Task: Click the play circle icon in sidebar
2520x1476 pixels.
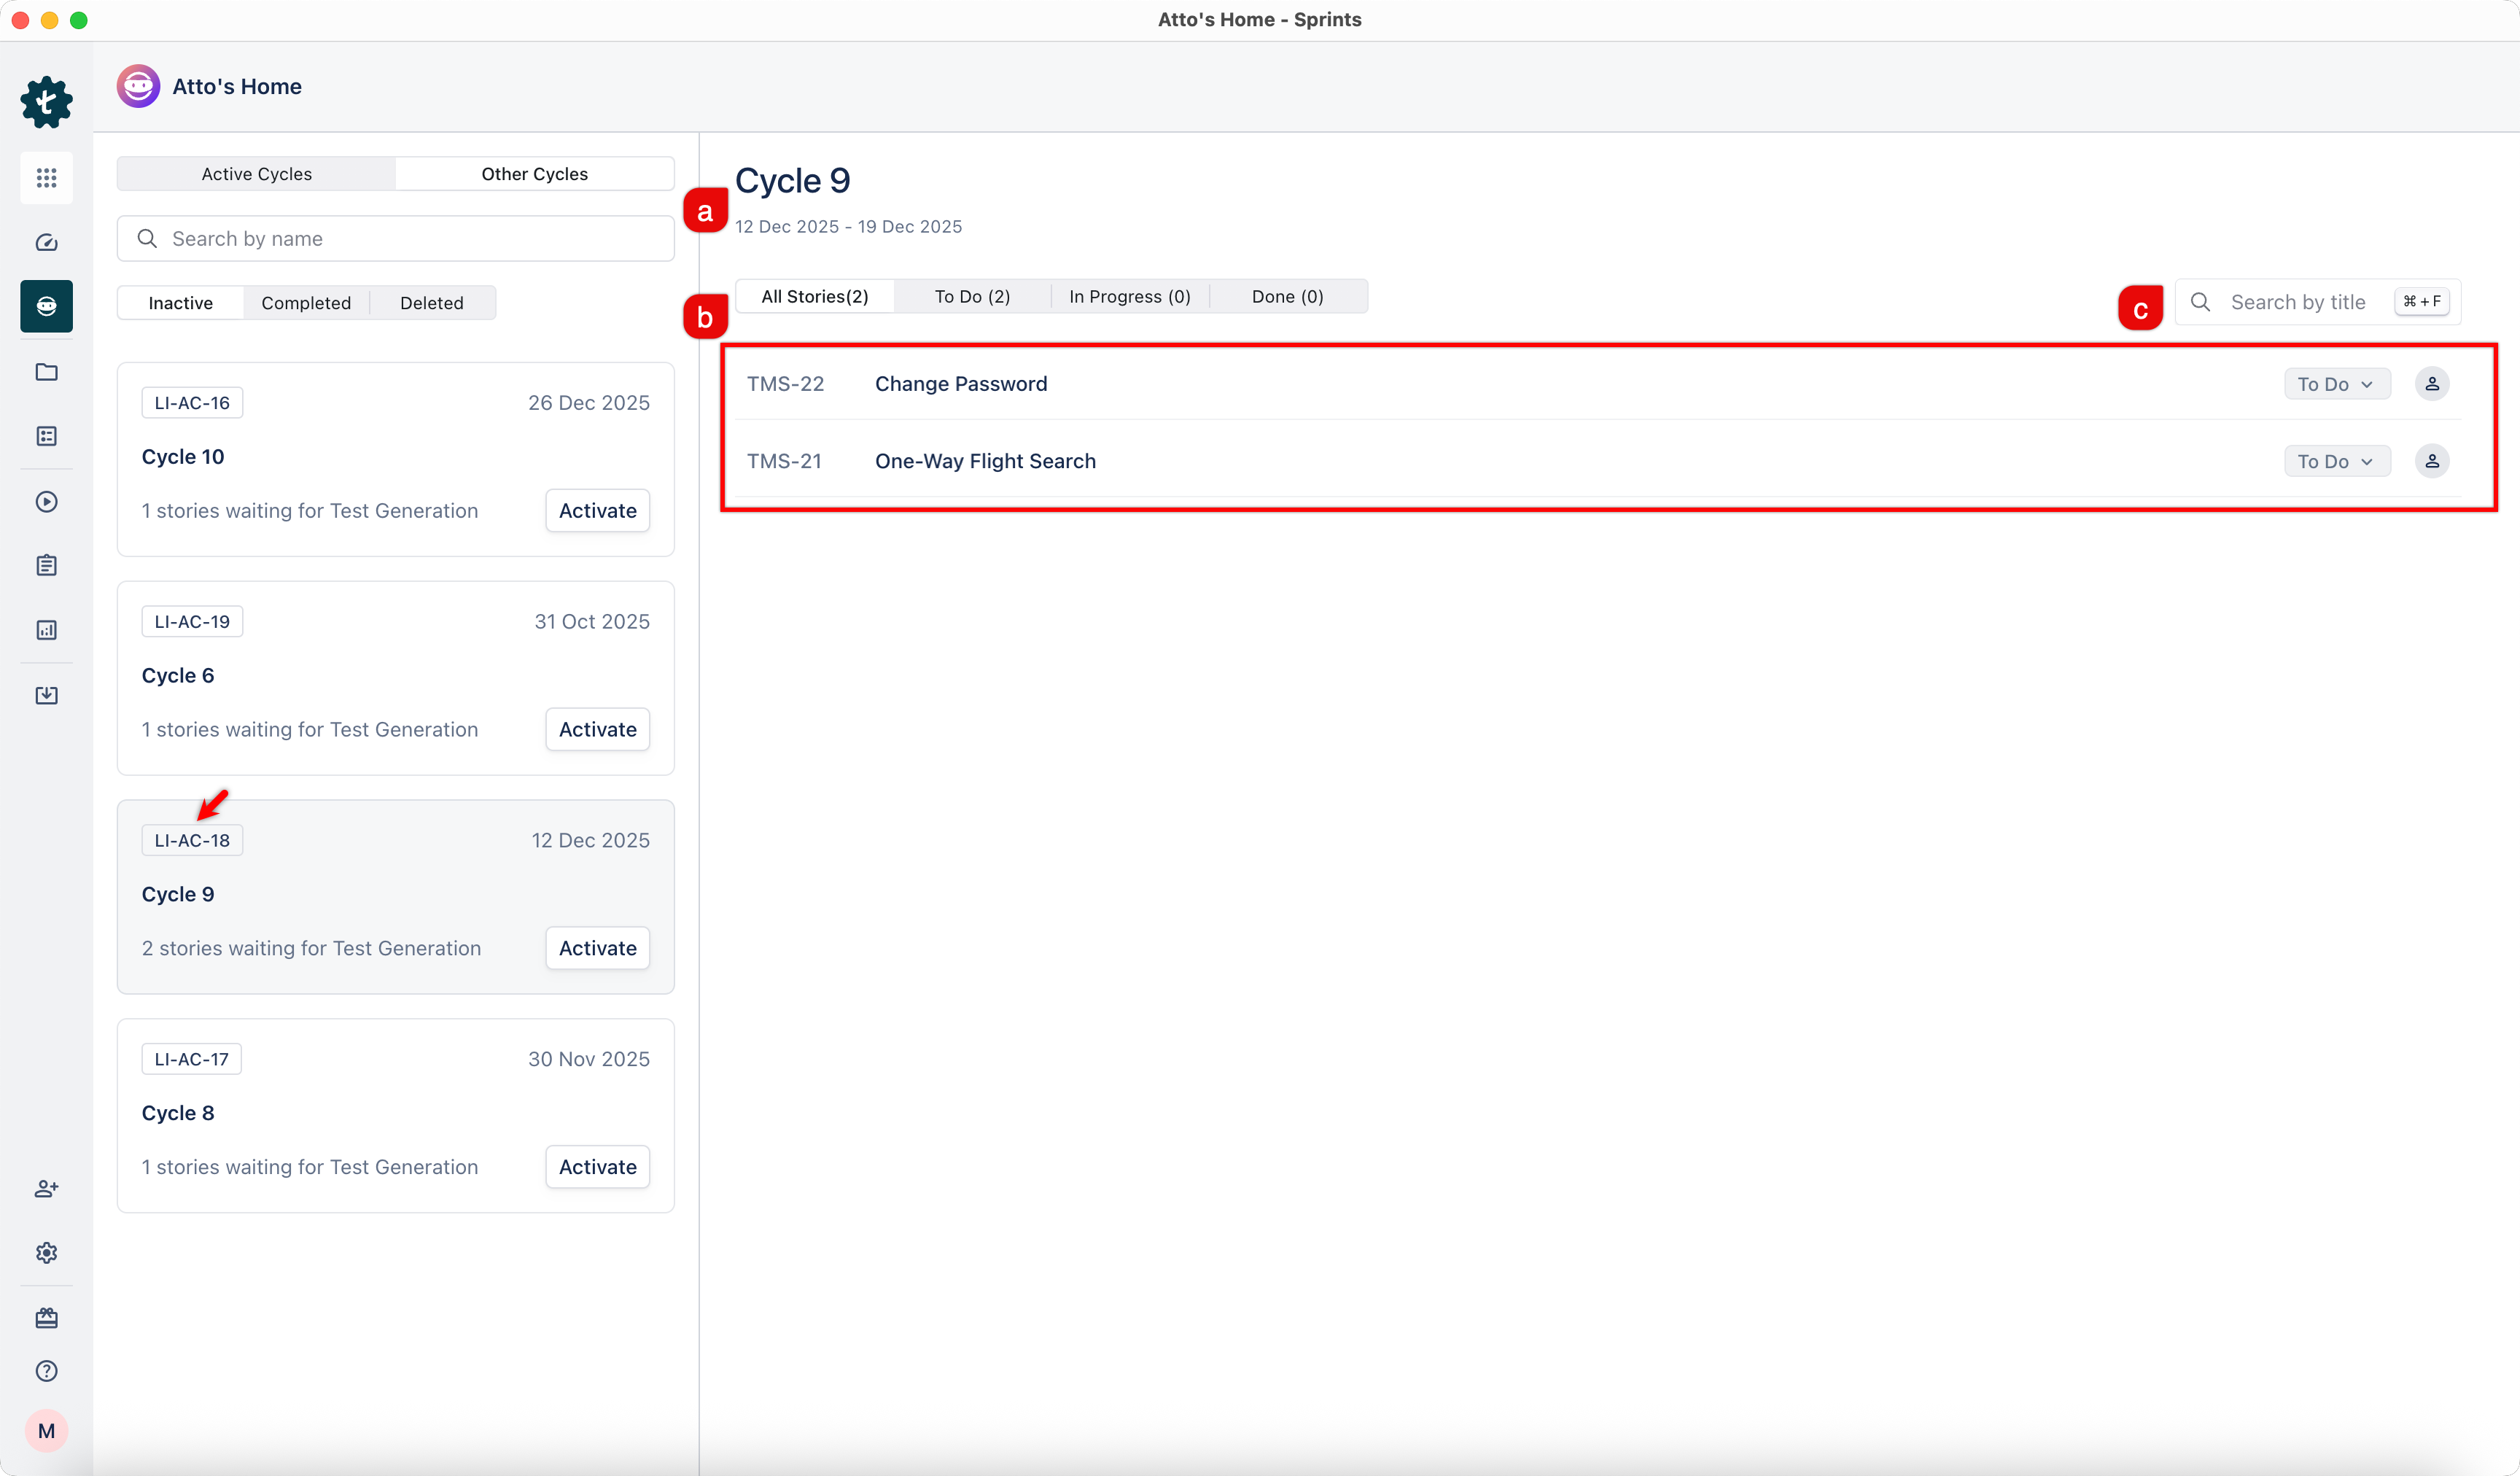Action: [x=46, y=502]
